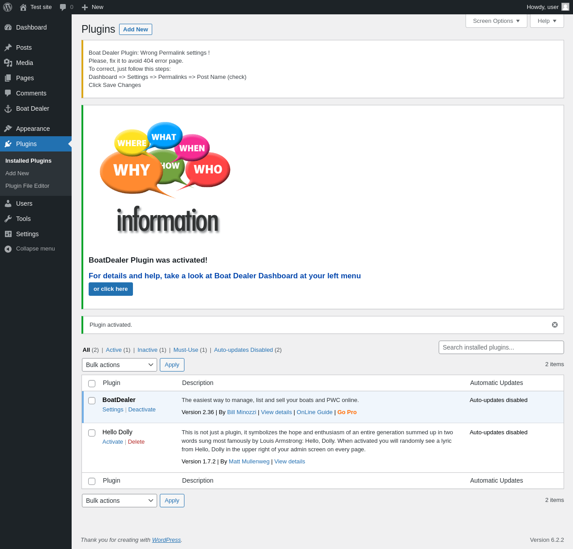The image size is (573, 549).
Task: Toggle select-all checkbox in table header
Action: (x=92, y=384)
